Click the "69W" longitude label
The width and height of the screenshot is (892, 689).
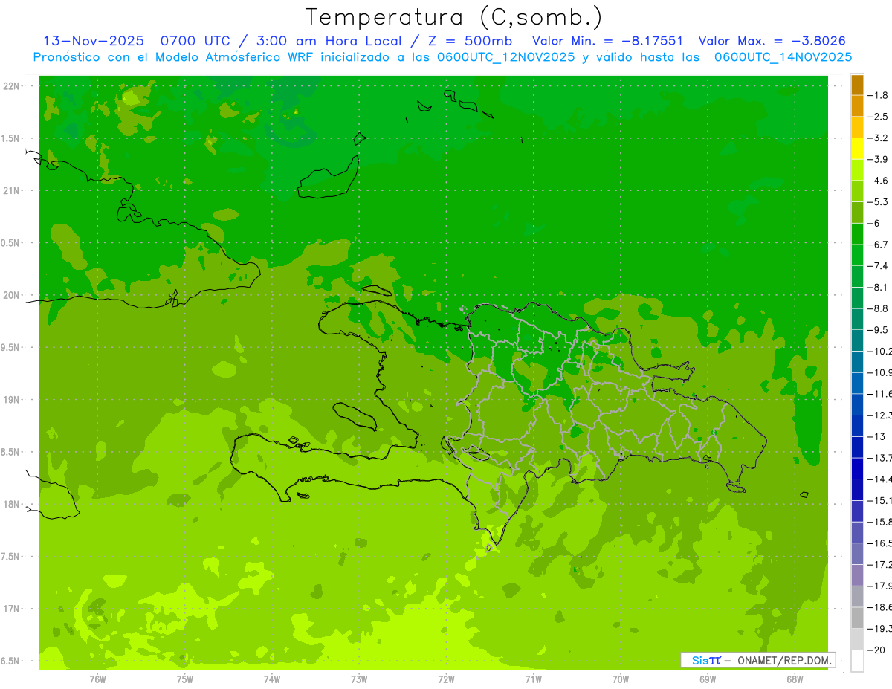[708, 679]
